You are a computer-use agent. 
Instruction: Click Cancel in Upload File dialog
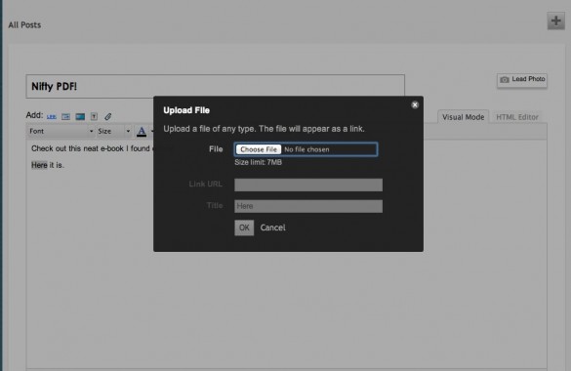point(272,227)
